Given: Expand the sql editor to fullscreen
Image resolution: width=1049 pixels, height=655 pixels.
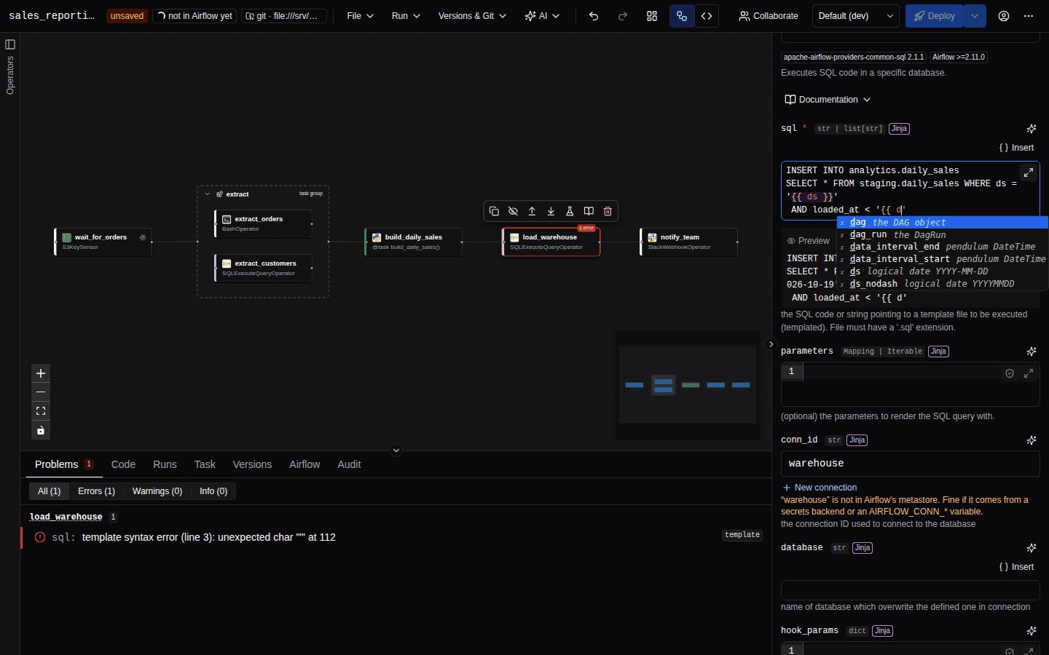Looking at the screenshot, I should pos(1029,172).
